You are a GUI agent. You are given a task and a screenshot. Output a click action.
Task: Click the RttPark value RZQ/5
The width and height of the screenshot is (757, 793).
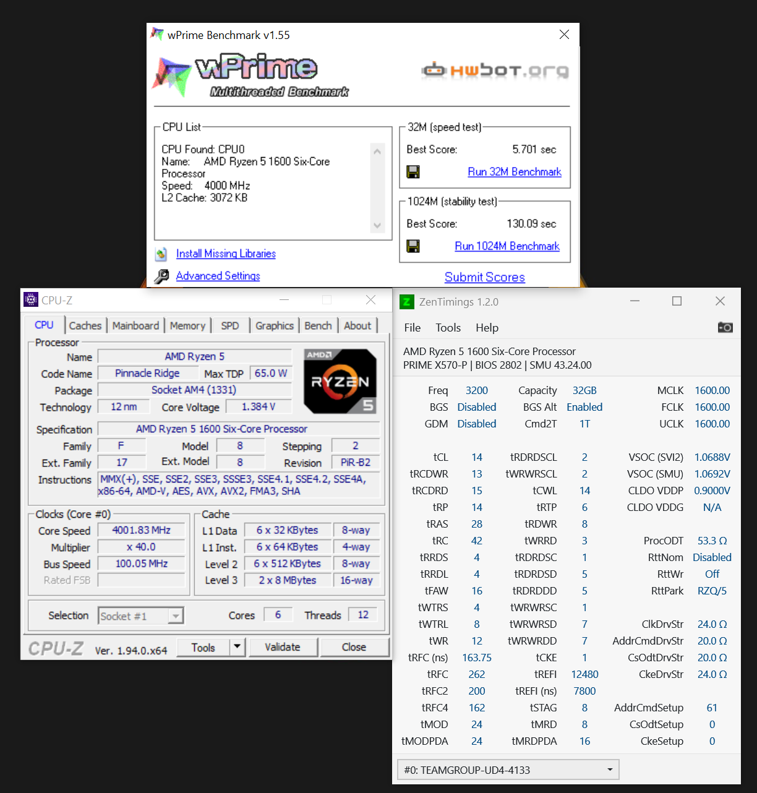pyautogui.click(x=712, y=591)
